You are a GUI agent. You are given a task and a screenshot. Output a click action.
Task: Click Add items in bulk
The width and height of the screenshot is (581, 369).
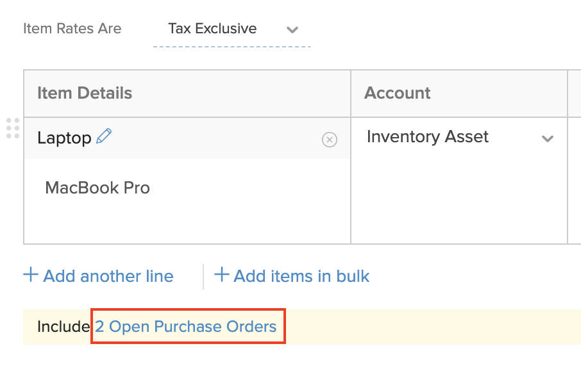pyautogui.click(x=298, y=275)
